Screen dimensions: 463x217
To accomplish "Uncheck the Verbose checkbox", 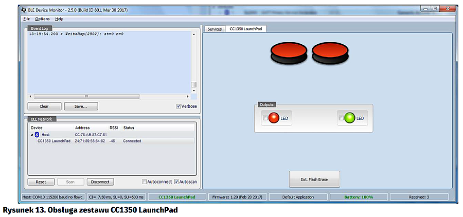I will click(179, 106).
